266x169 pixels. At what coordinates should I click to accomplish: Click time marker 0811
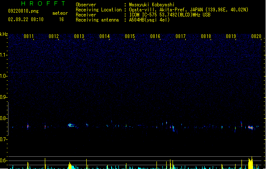(x=28, y=36)
